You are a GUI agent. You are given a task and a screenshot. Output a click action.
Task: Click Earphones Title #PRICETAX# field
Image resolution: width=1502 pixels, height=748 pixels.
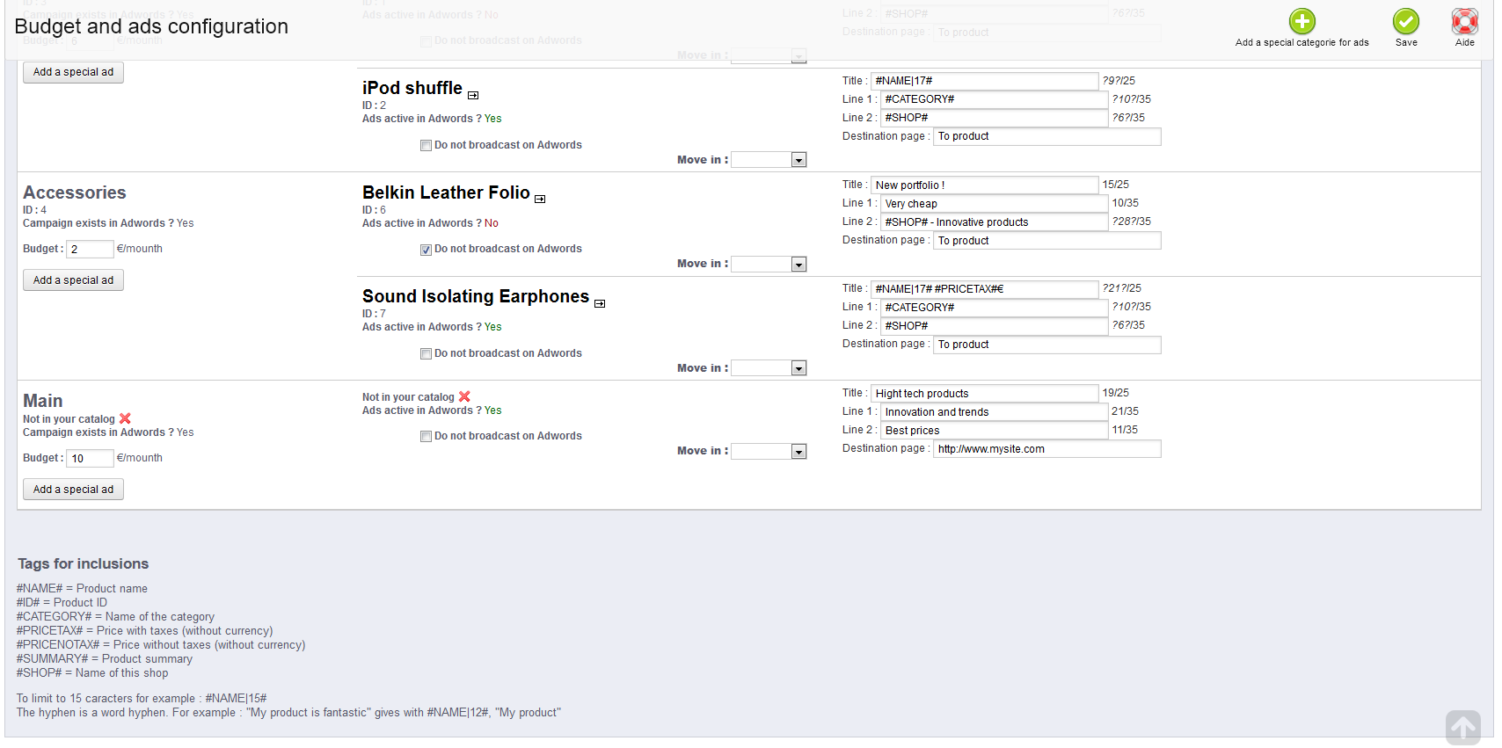point(984,289)
